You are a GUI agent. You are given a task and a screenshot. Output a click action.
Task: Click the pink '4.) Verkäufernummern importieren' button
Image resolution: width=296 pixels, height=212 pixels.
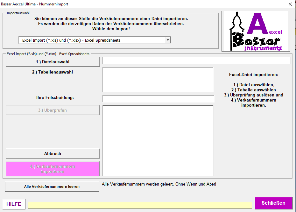click(x=53, y=169)
